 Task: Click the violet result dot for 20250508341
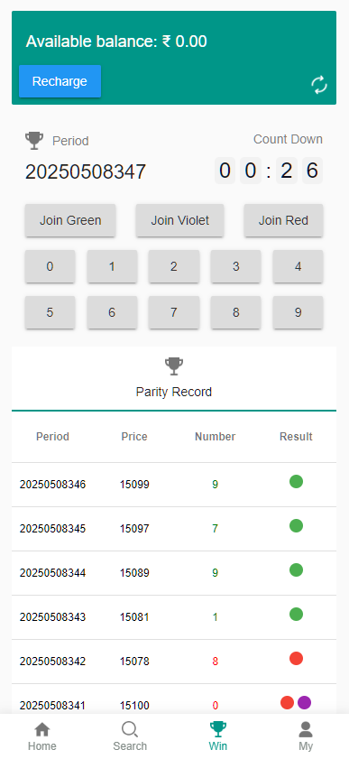click(x=304, y=702)
